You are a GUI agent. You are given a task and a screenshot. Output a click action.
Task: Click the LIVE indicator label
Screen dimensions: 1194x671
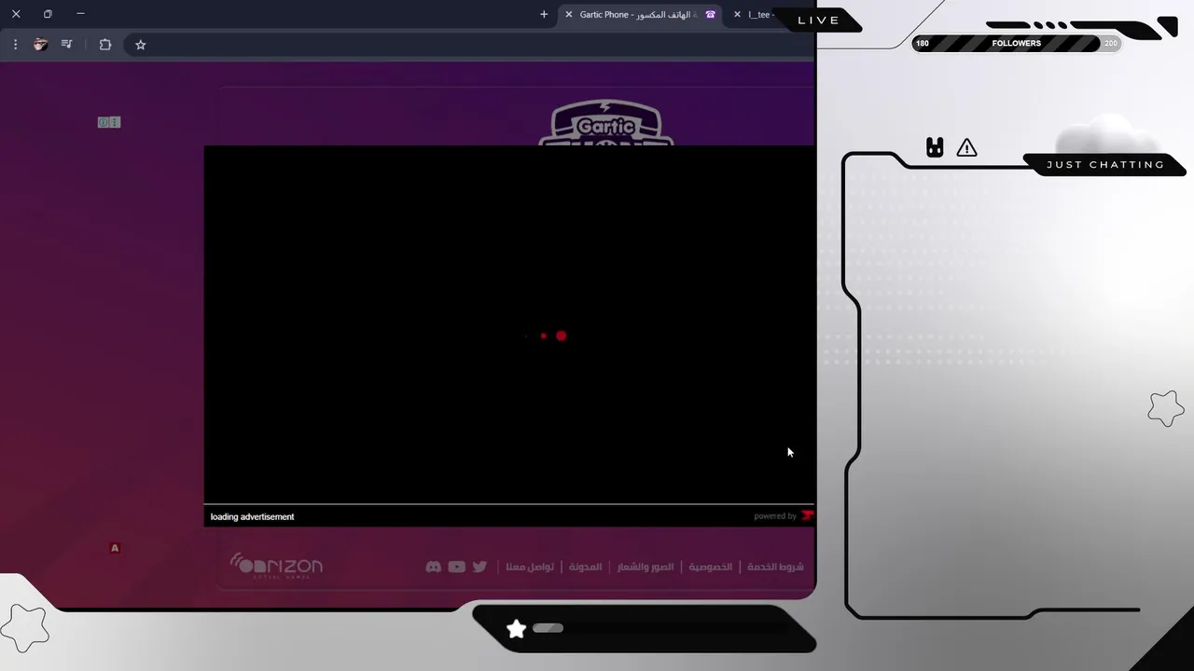[819, 21]
